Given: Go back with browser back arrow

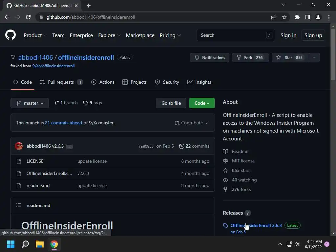Looking at the screenshot, I should [x=7, y=17].
